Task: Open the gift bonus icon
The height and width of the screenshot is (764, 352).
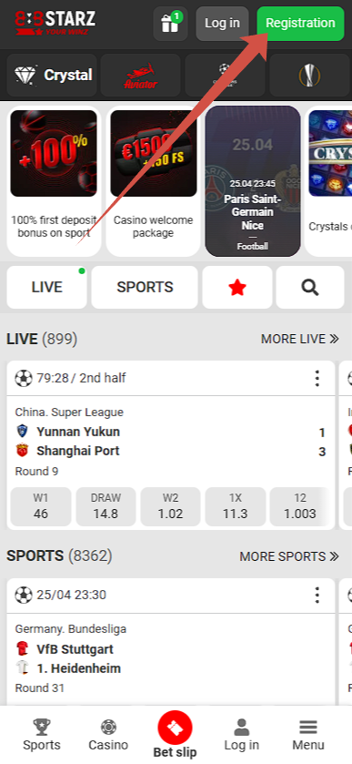Action: (170, 24)
